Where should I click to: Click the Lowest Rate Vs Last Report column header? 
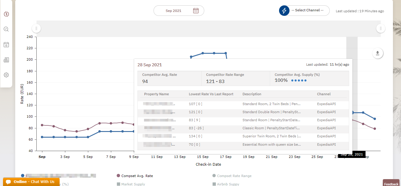click(x=211, y=94)
